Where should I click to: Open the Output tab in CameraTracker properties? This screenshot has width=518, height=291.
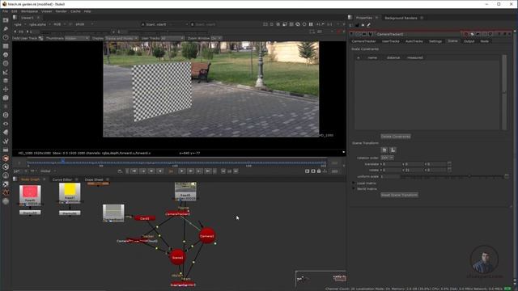point(469,41)
